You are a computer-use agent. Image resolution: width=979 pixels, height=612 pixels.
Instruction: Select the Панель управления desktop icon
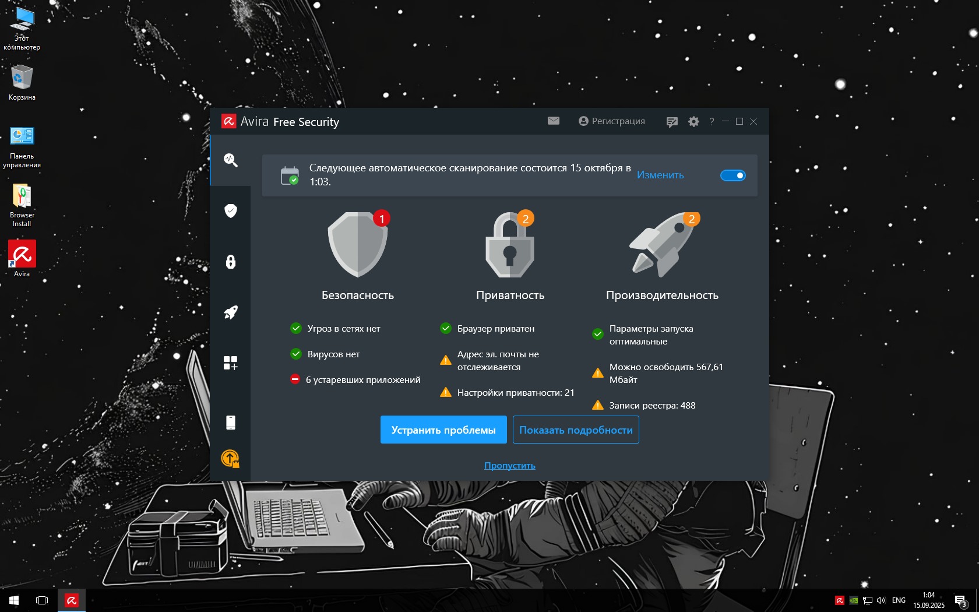pos(22,147)
